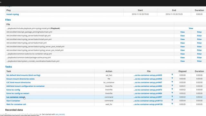Viewport: 206px width, 116px height.
Task: View the package-cache-proxy.yml file
Action: 183,57
